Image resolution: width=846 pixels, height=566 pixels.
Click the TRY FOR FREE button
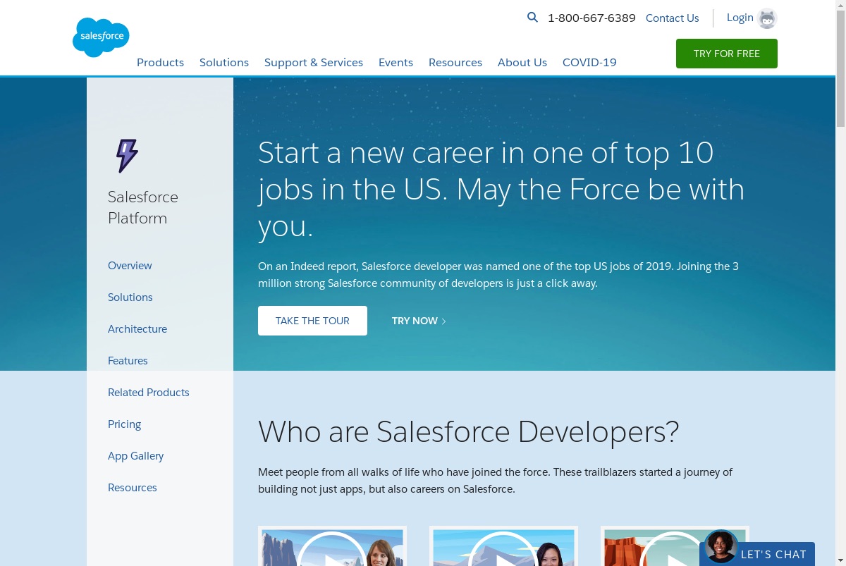pos(727,54)
